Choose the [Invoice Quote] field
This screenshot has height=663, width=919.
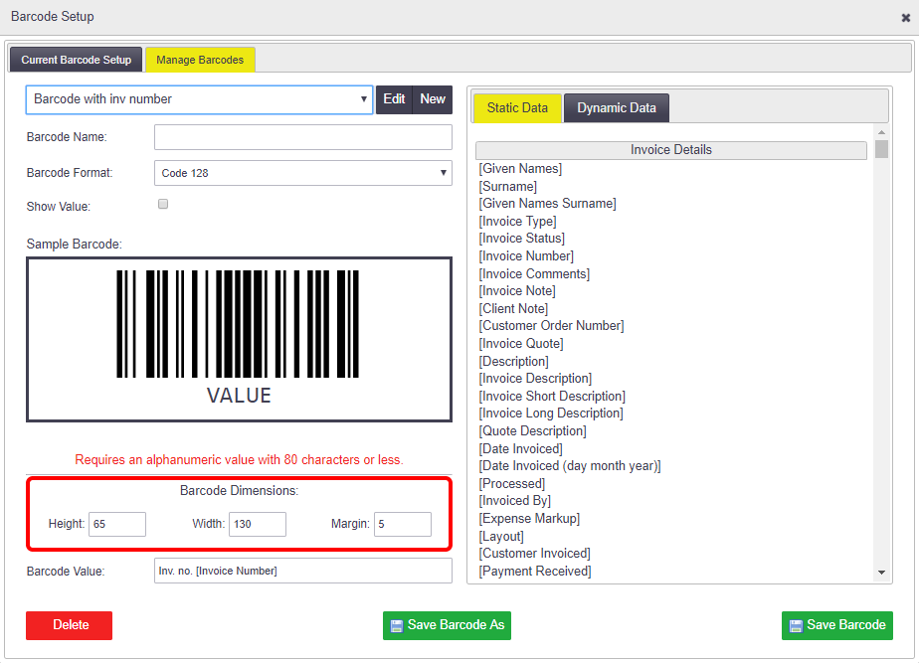(x=521, y=344)
